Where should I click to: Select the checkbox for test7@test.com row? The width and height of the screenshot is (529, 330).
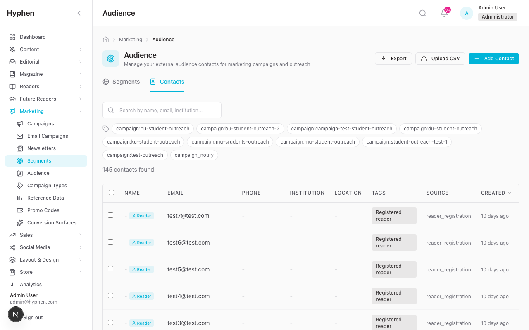(110, 215)
